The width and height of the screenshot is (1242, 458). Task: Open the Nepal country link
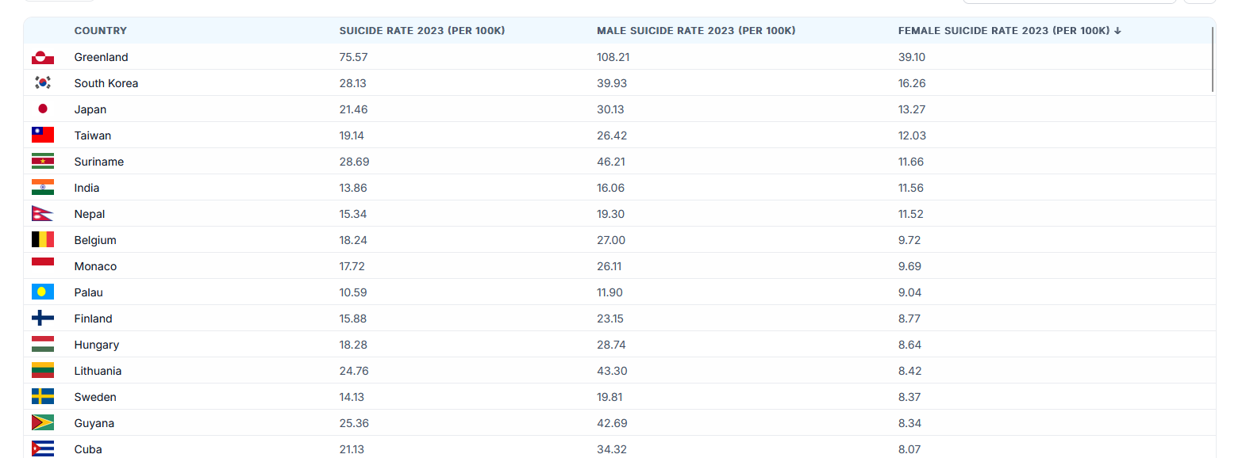click(x=90, y=214)
